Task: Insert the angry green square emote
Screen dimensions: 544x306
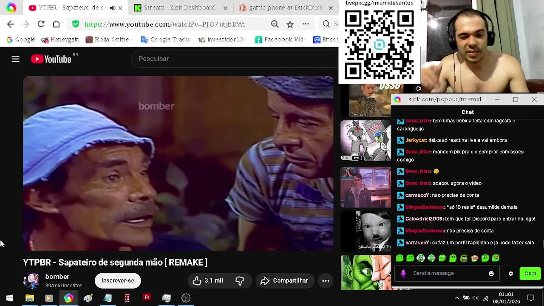Action: coord(463,258)
